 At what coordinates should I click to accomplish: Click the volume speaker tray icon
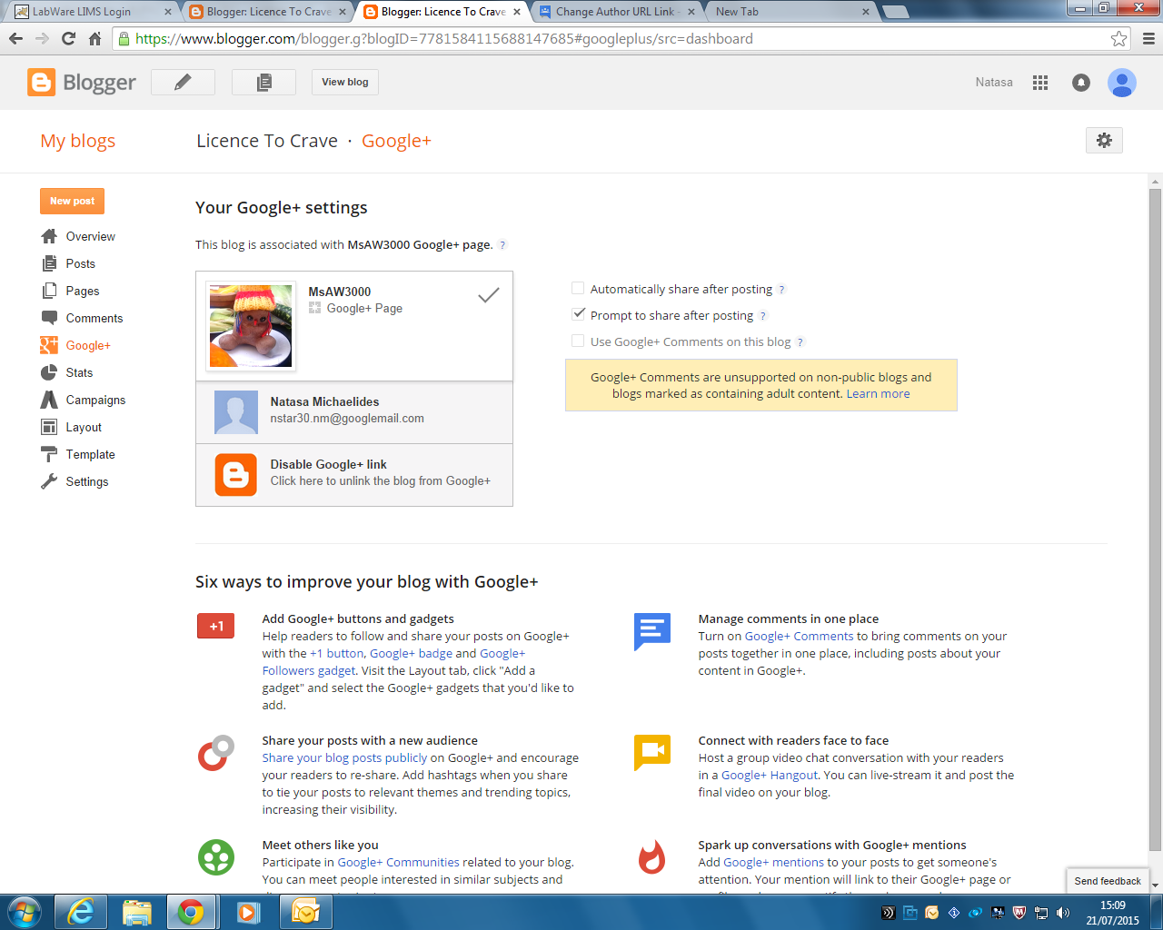click(x=1063, y=913)
